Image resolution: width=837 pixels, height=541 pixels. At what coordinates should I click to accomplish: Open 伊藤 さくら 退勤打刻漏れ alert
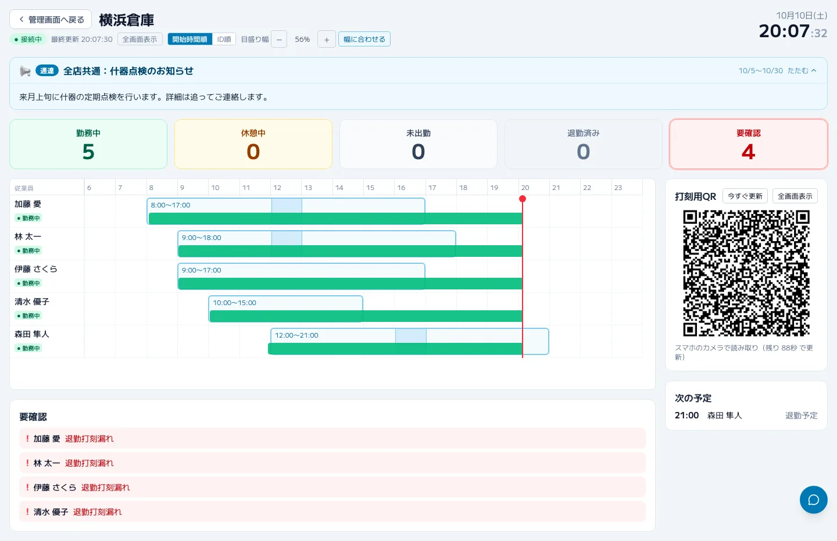(x=332, y=488)
